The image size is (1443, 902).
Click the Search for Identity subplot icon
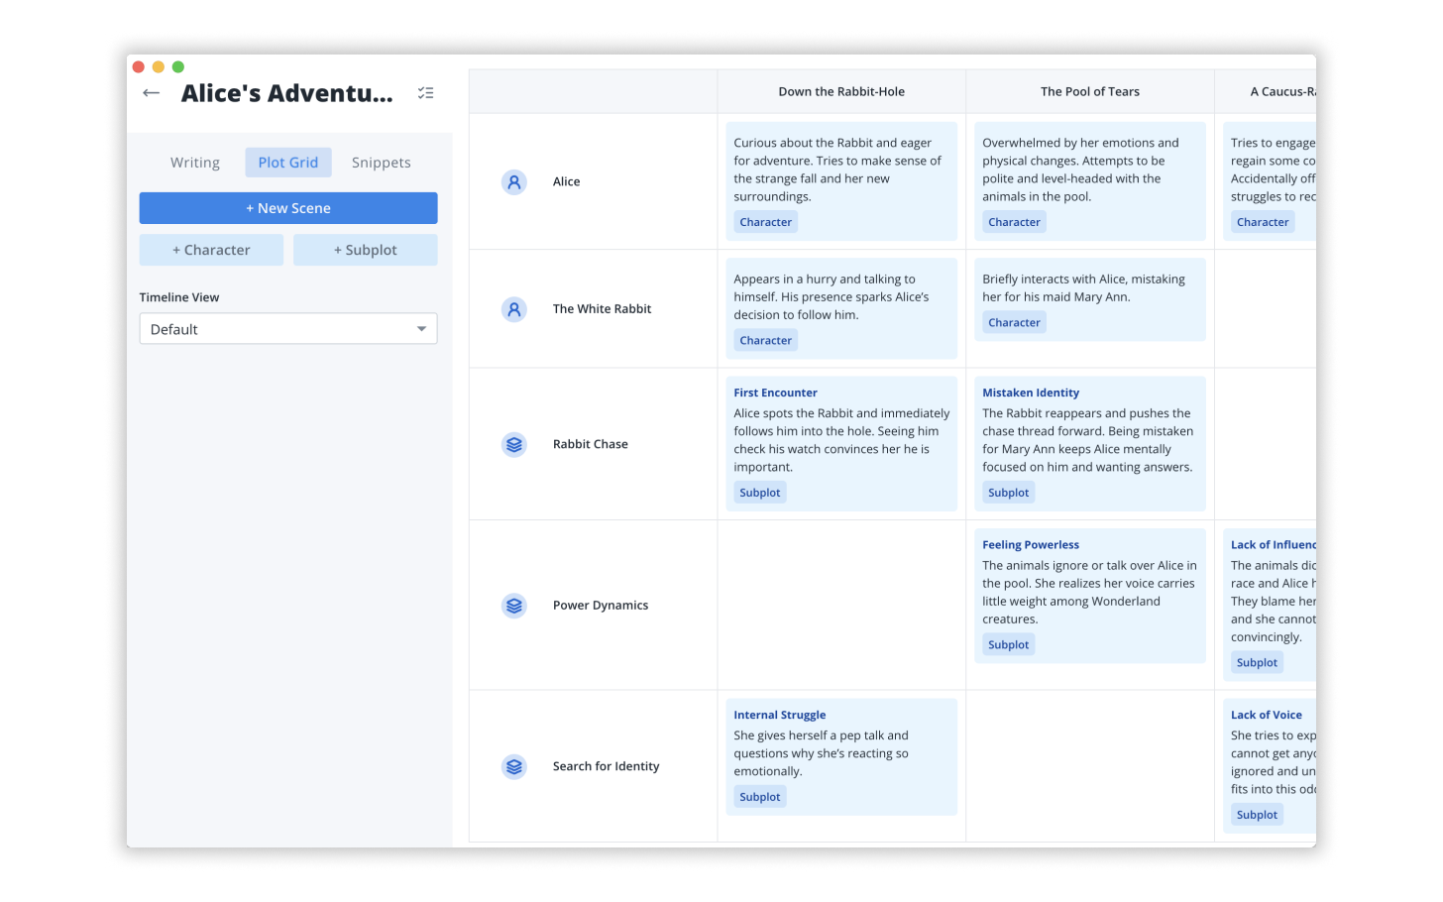point(513,765)
